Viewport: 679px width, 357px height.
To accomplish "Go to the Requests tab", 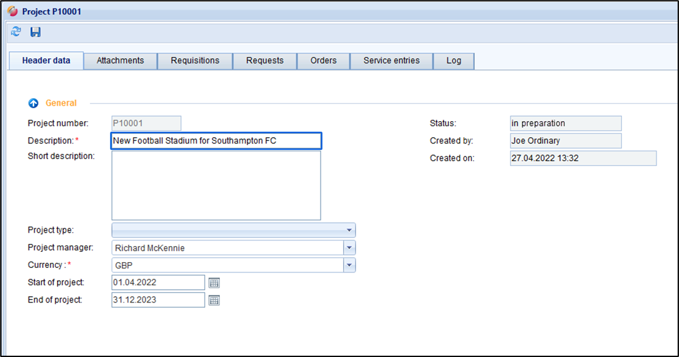I will 265,61.
